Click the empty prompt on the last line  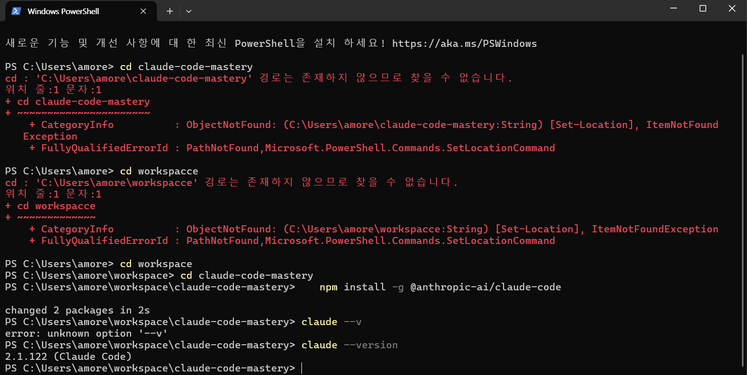pos(153,368)
